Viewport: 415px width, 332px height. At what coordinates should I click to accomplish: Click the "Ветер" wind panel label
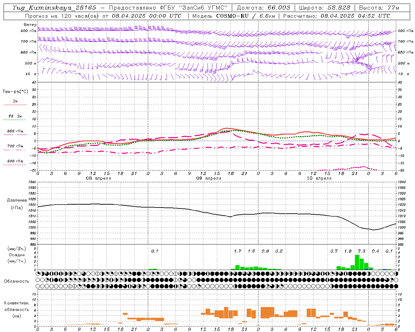tap(30, 25)
